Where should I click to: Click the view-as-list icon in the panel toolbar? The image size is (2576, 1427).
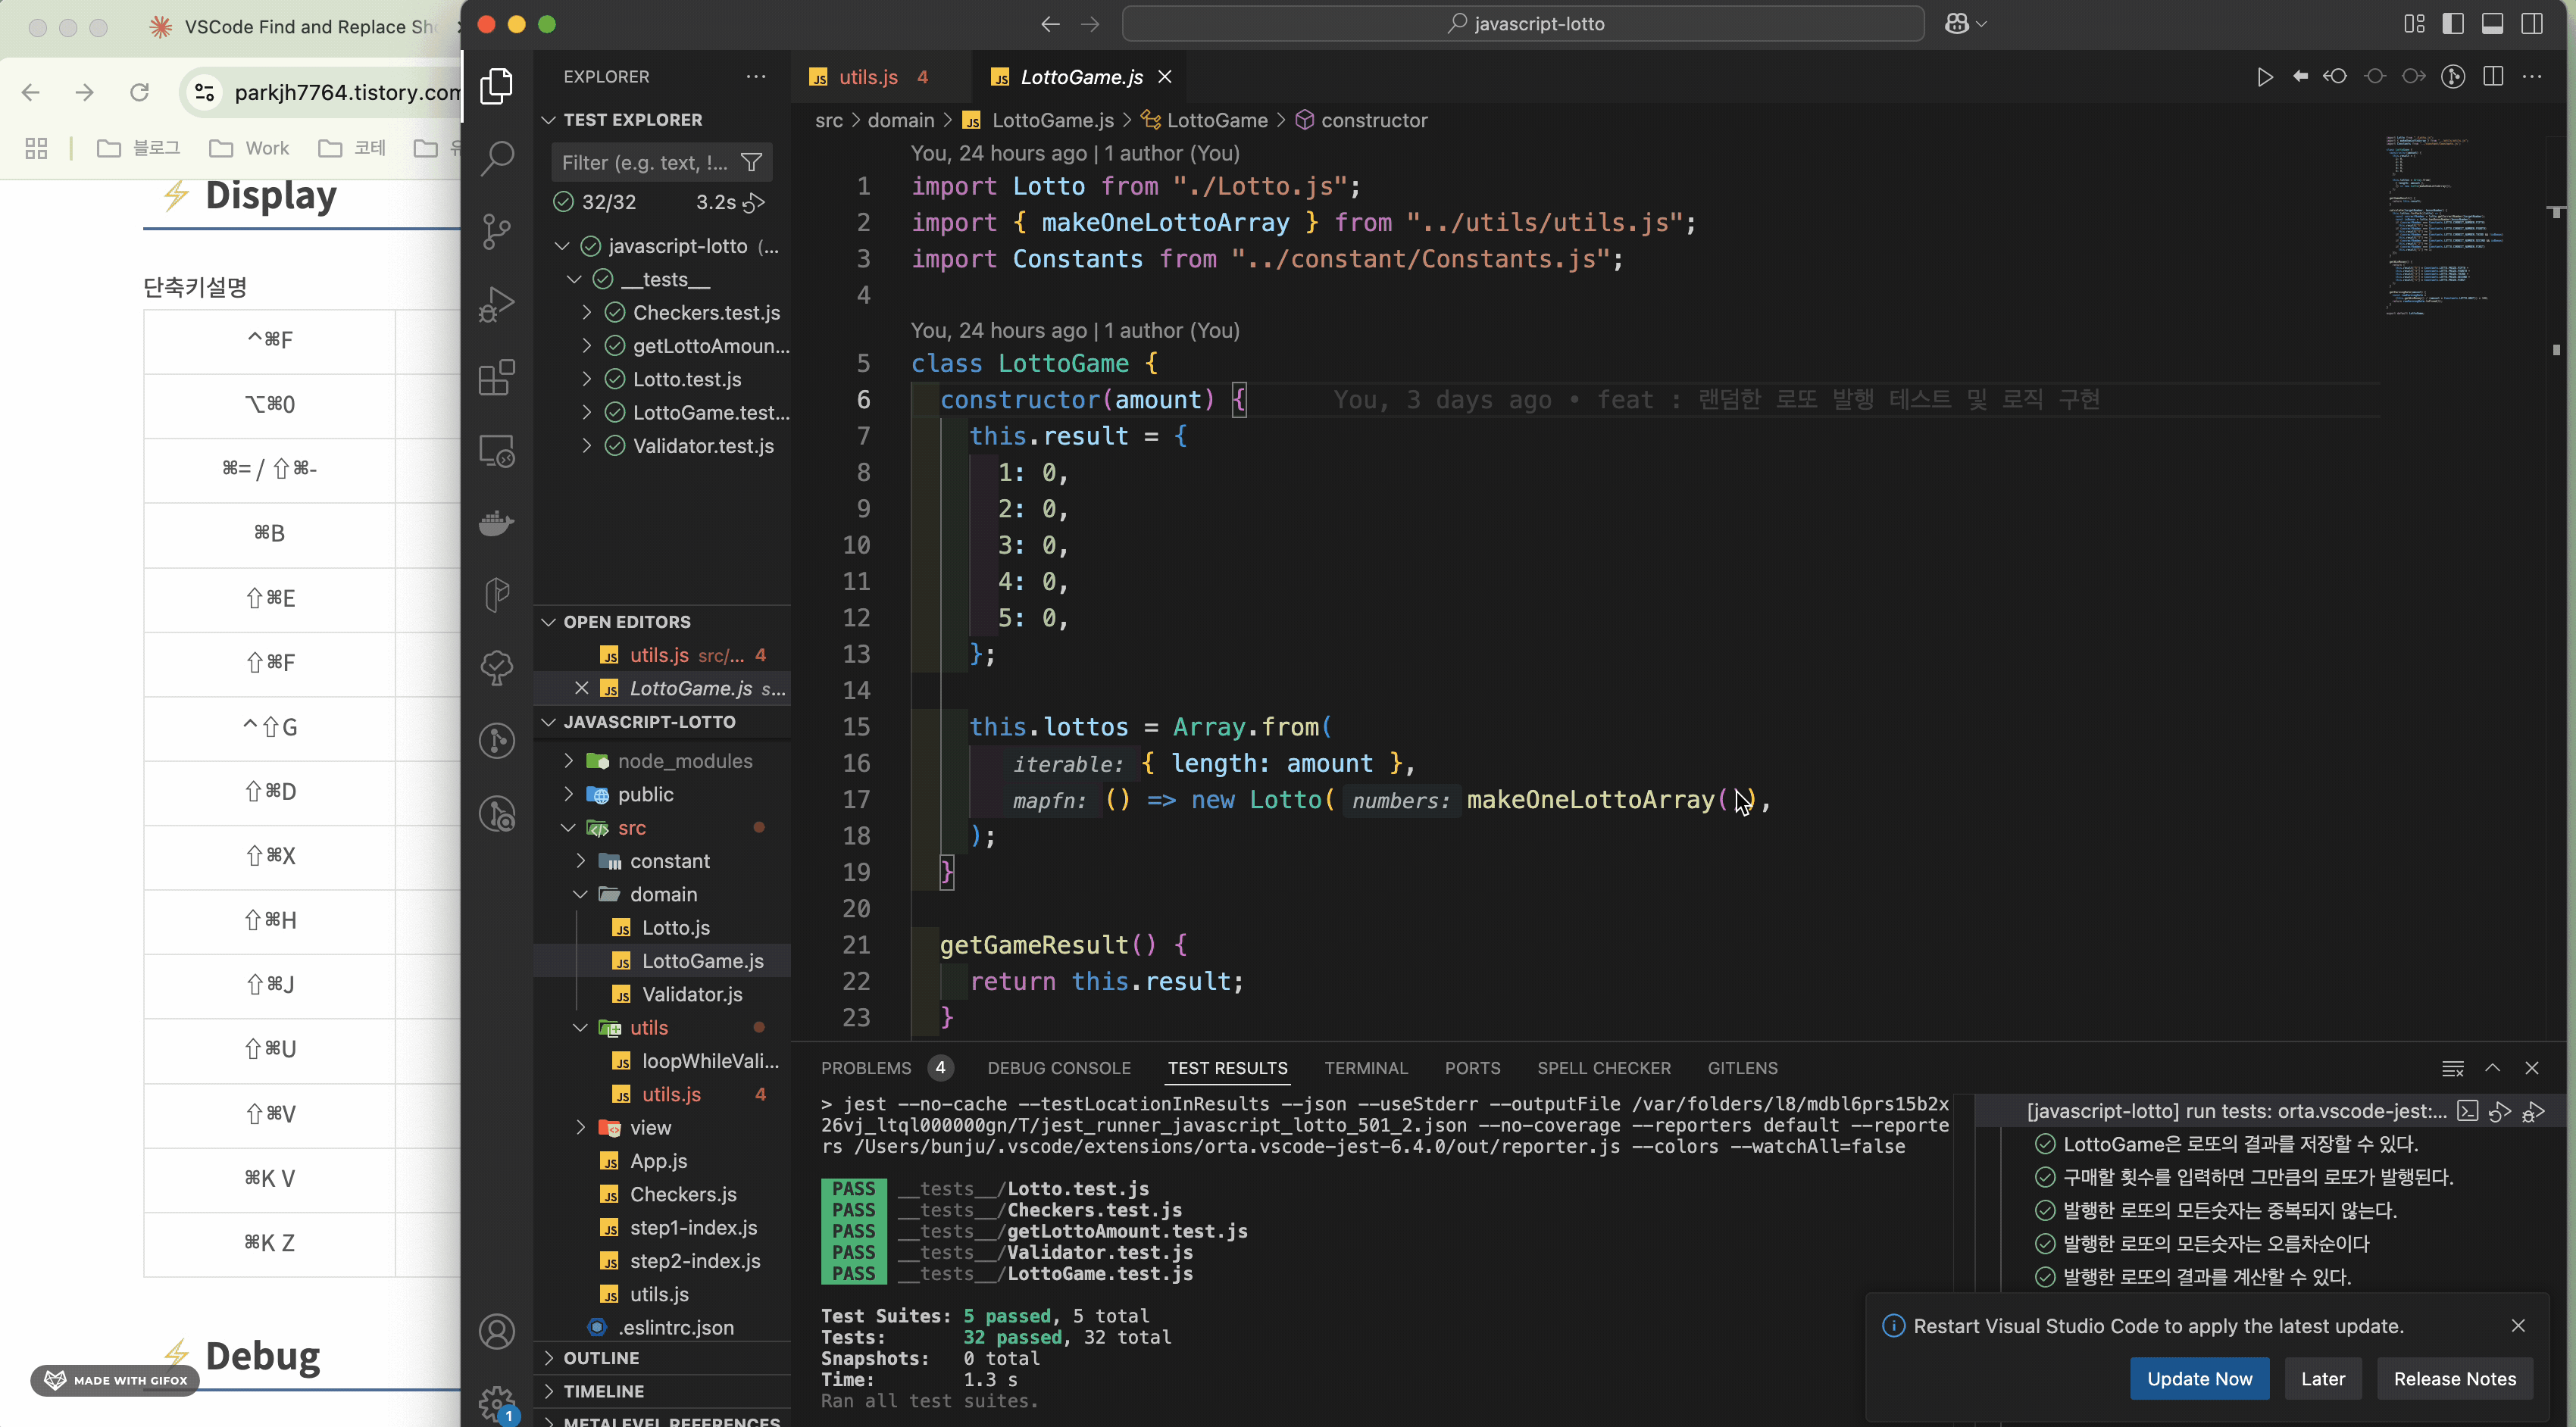point(2453,1068)
